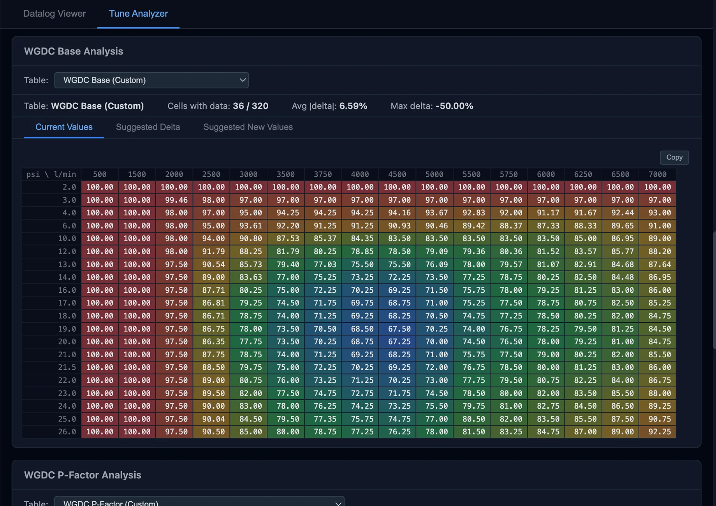
Task: Open the WGDC Base (Custom) table dropdown
Action: 151,80
